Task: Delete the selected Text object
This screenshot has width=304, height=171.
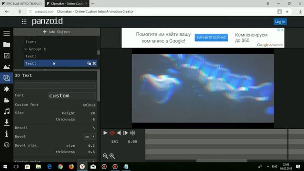Action: (94, 63)
